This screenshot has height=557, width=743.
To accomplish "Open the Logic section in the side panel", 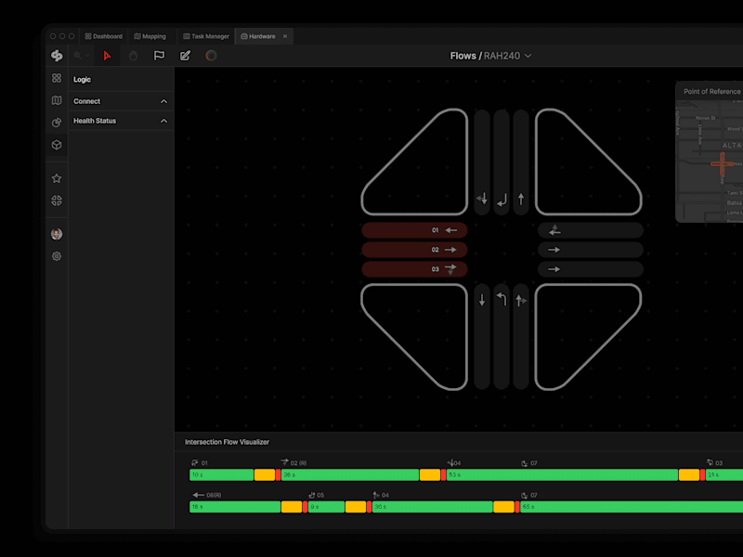I will point(122,80).
